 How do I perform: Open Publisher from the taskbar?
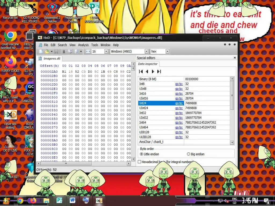tap(59, 201)
